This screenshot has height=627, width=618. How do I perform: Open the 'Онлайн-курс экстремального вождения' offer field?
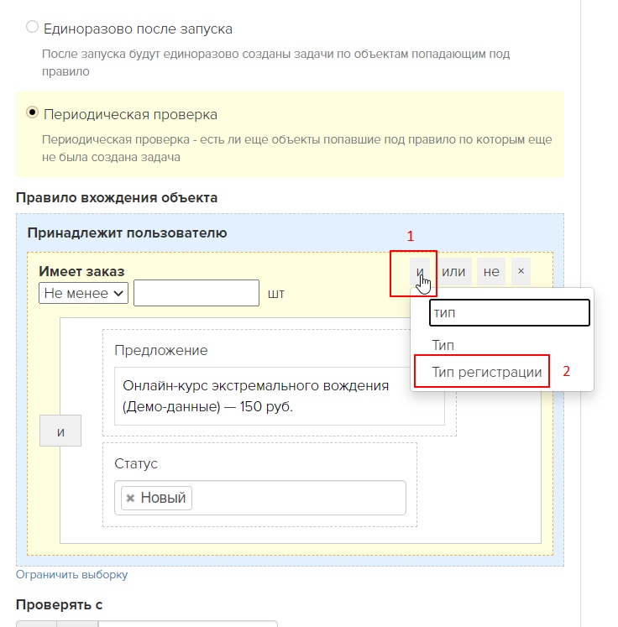pyautogui.click(x=279, y=396)
